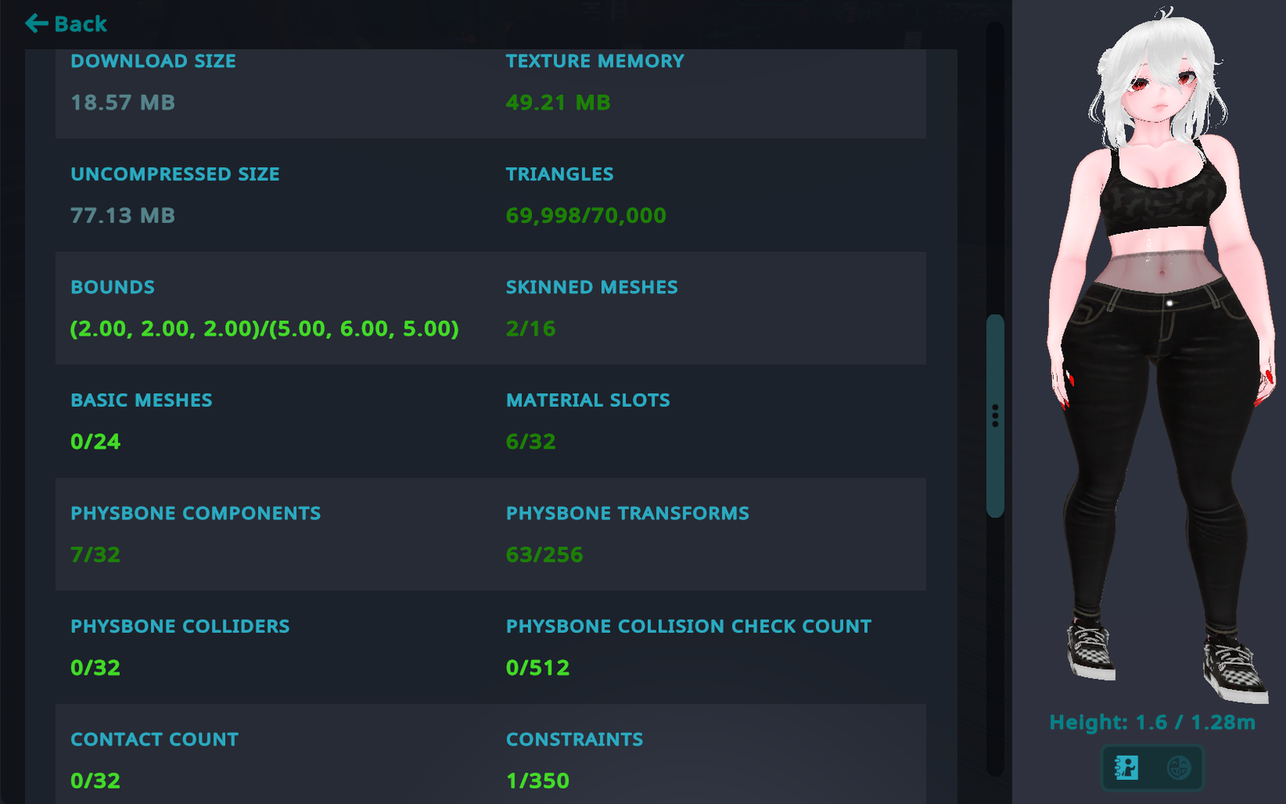1286x804 pixels.
Task: Grab the vertical scrollbar handle
Action: click(995, 416)
